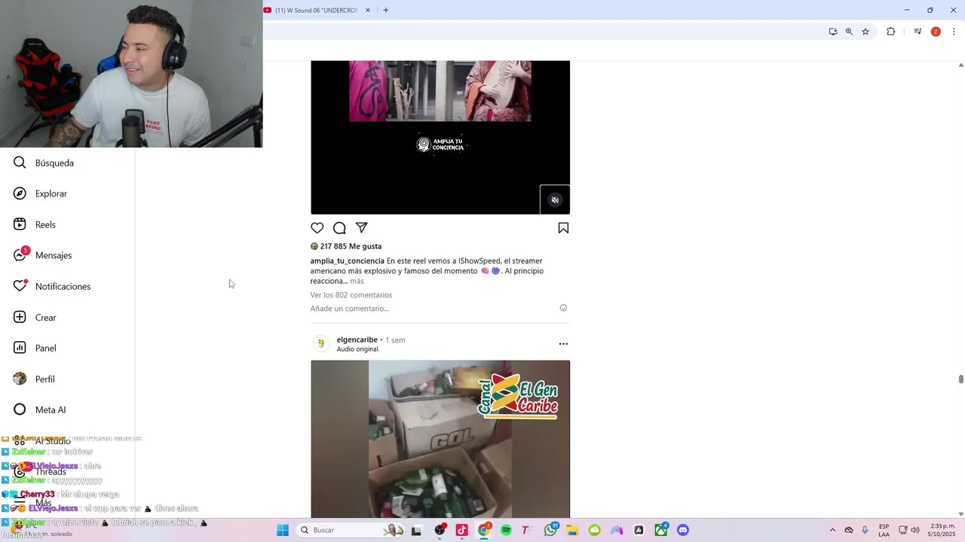Open Mensajes with five unread badge
This screenshot has width=965, height=542.
click(43, 255)
